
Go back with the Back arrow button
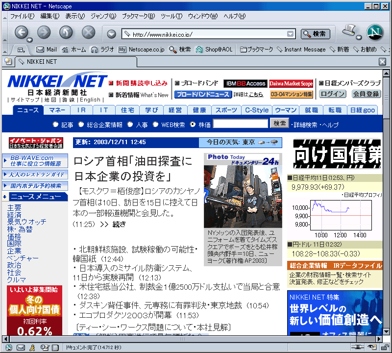pyautogui.click(x=21, y=32)
